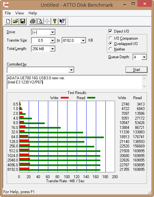
Task: Open a benchmark file via folder icon
Action: pyautogui.click(x=15, y=21)
